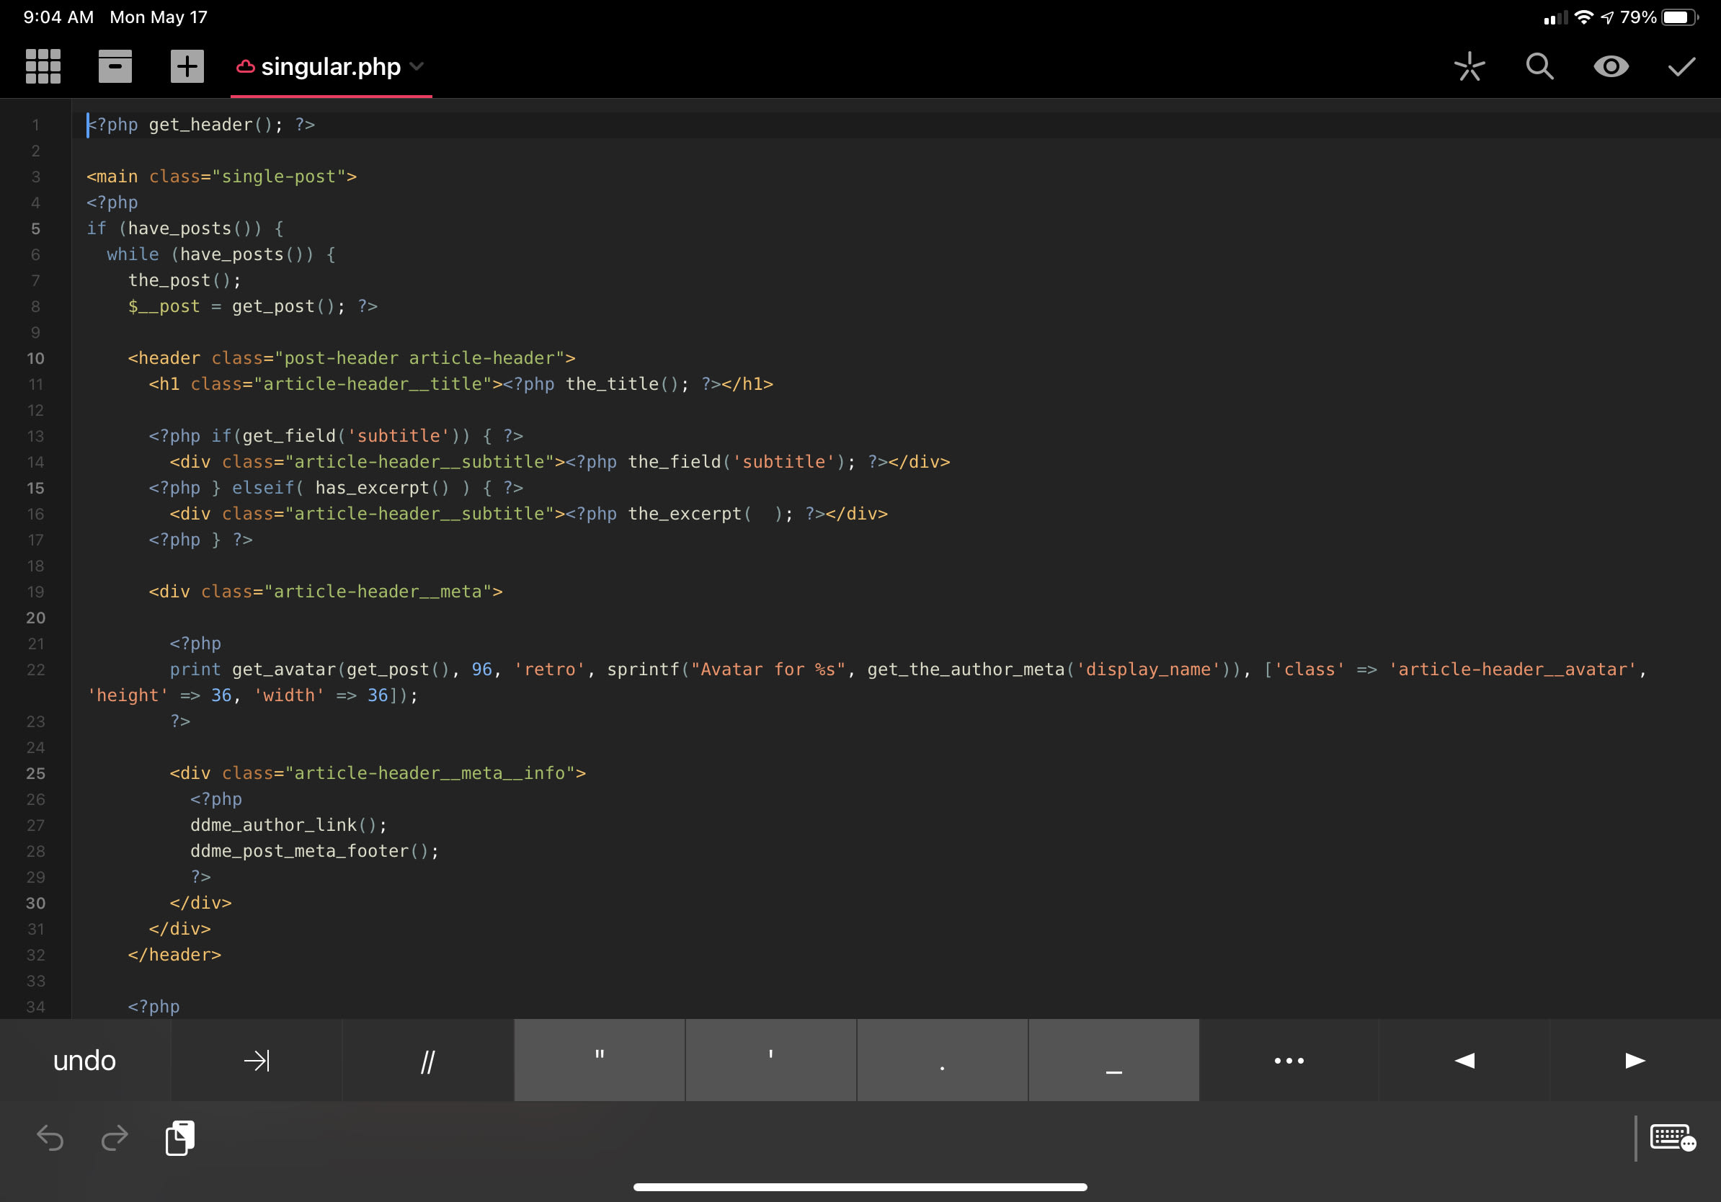Open the archive drawer icon
Image resolution: width=1721 pixels, height=1202 pixels.
point(115,67)
